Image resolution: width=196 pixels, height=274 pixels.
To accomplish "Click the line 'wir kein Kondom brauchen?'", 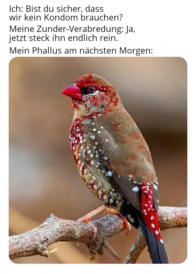I will (x=66, y=17).
